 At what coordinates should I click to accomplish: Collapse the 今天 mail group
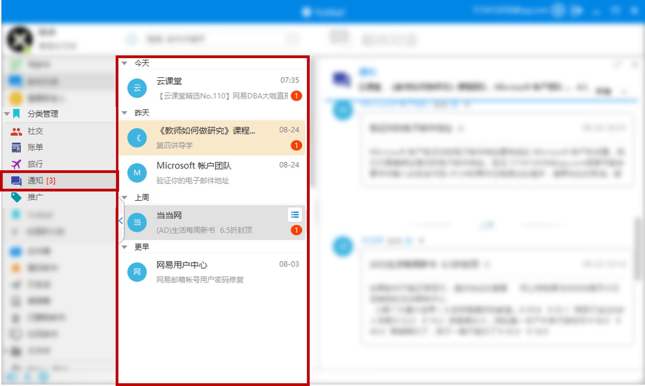(x=125, y=63)
